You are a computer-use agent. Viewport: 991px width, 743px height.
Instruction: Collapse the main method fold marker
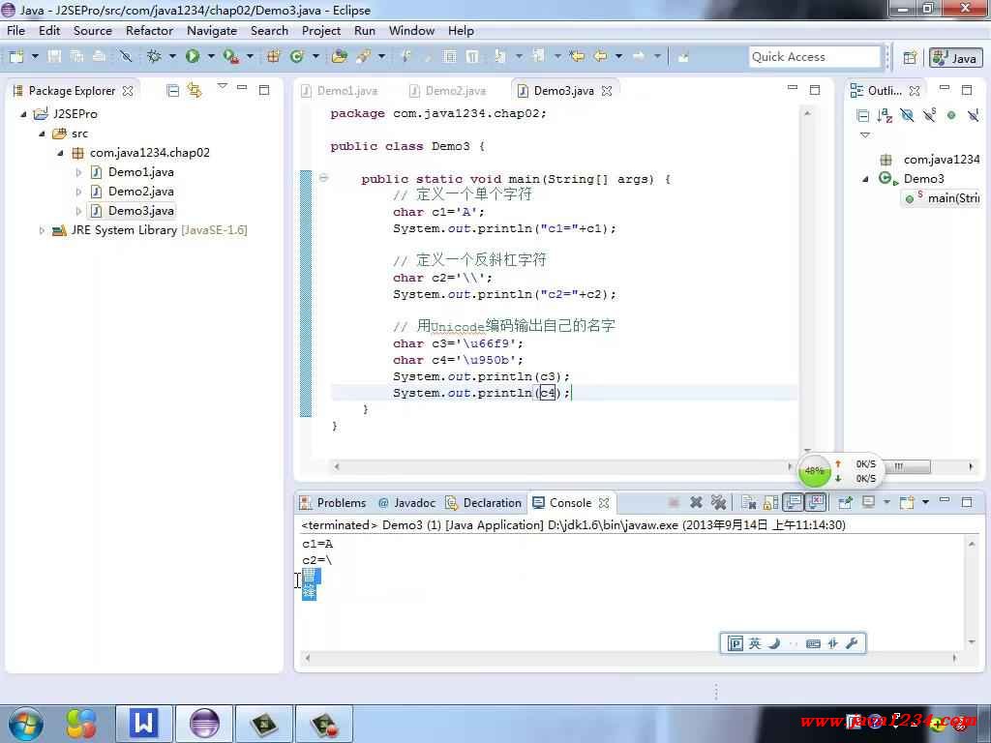pyautogui.click(x=323, y=178)
